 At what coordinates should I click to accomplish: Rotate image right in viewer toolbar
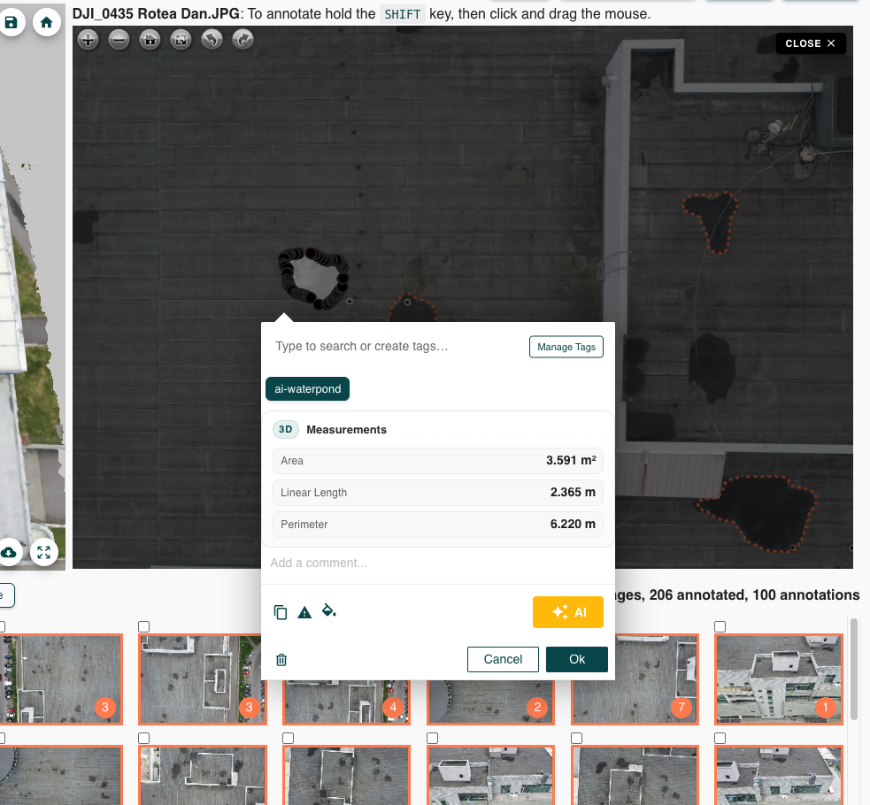pos(243,40)
